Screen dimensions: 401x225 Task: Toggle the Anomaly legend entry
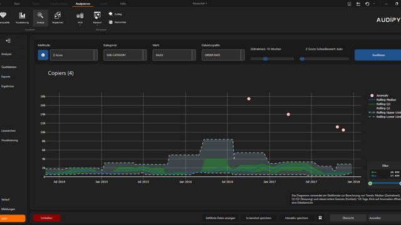click(379, 96)
